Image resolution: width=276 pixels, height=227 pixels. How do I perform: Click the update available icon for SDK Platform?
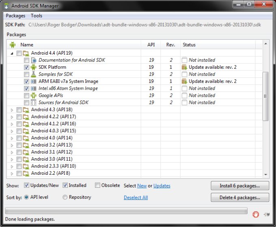tap(184, 67)
